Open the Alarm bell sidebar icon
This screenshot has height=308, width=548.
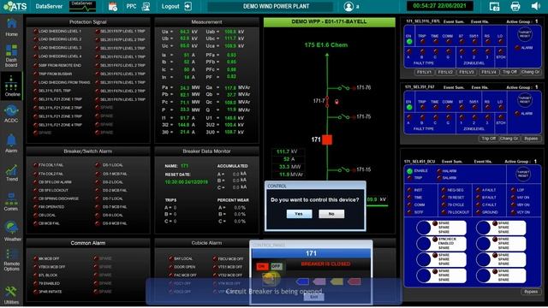click(x=11, y=144)
